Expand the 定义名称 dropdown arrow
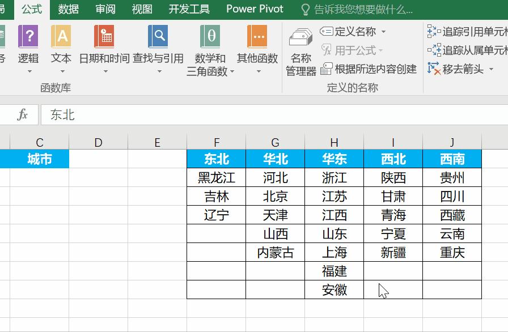 pyautogui.click(x=384, y=32)
